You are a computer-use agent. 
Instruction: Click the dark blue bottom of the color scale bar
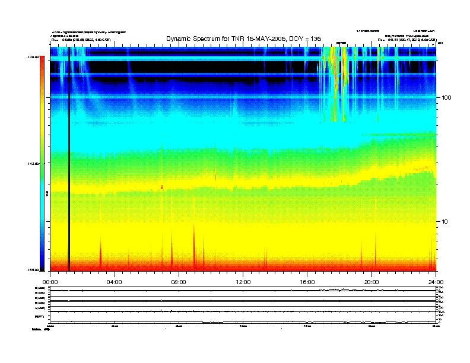coord(42,263)
